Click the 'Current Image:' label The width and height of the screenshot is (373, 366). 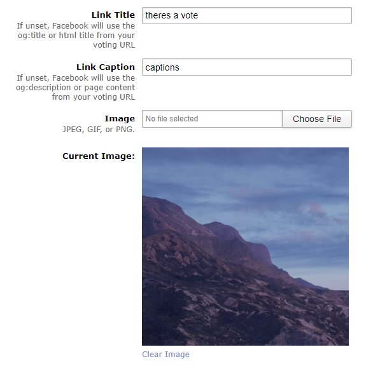pos(99,156)
